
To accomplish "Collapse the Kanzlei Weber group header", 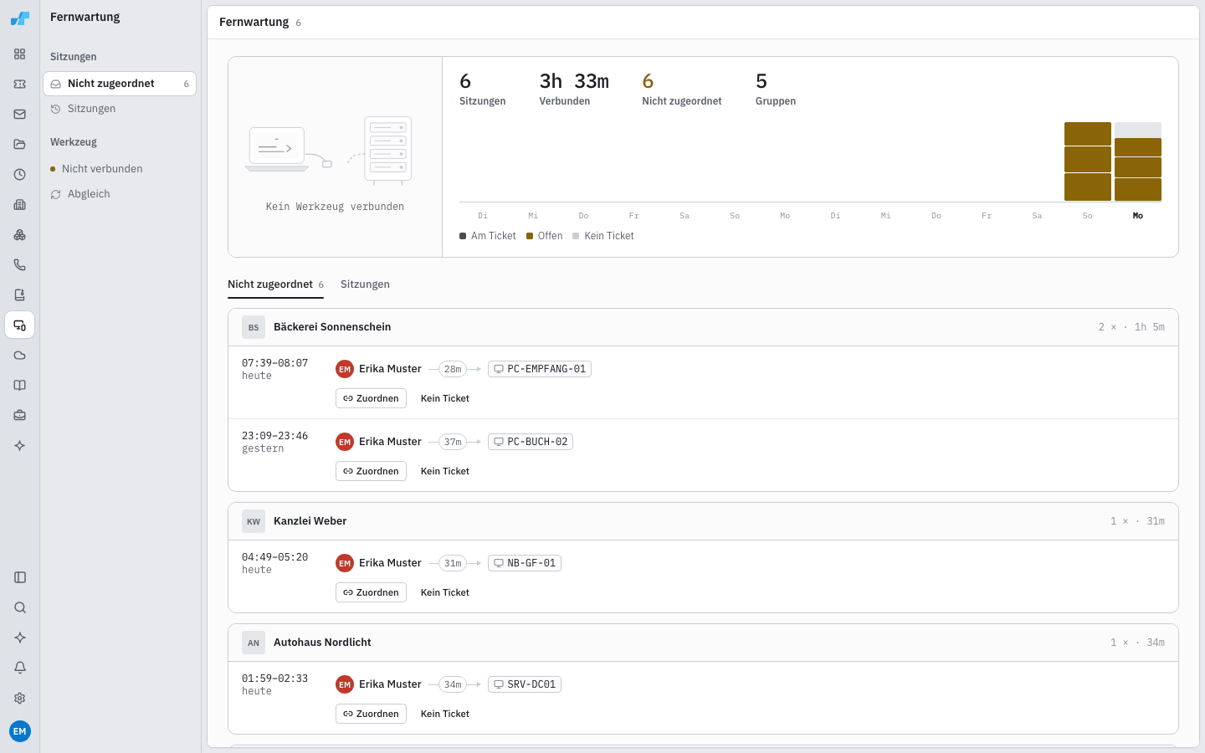I will pos(703,521).
